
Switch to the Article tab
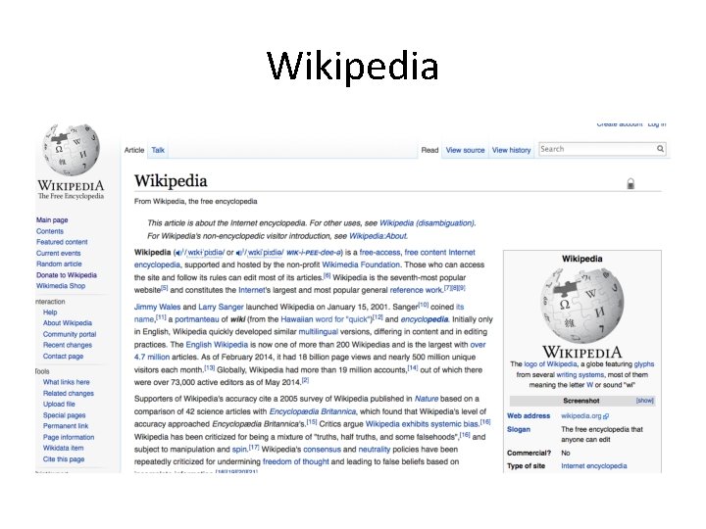pos(134,150)
